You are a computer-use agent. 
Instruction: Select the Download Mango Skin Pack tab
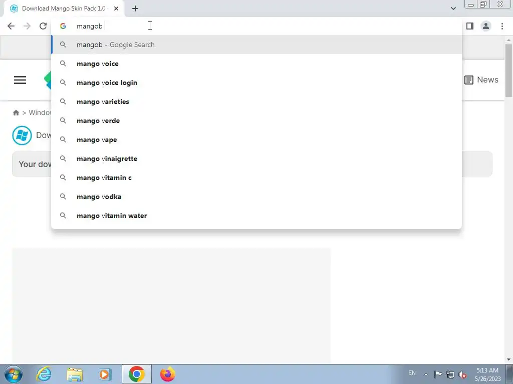coord(64,8)
